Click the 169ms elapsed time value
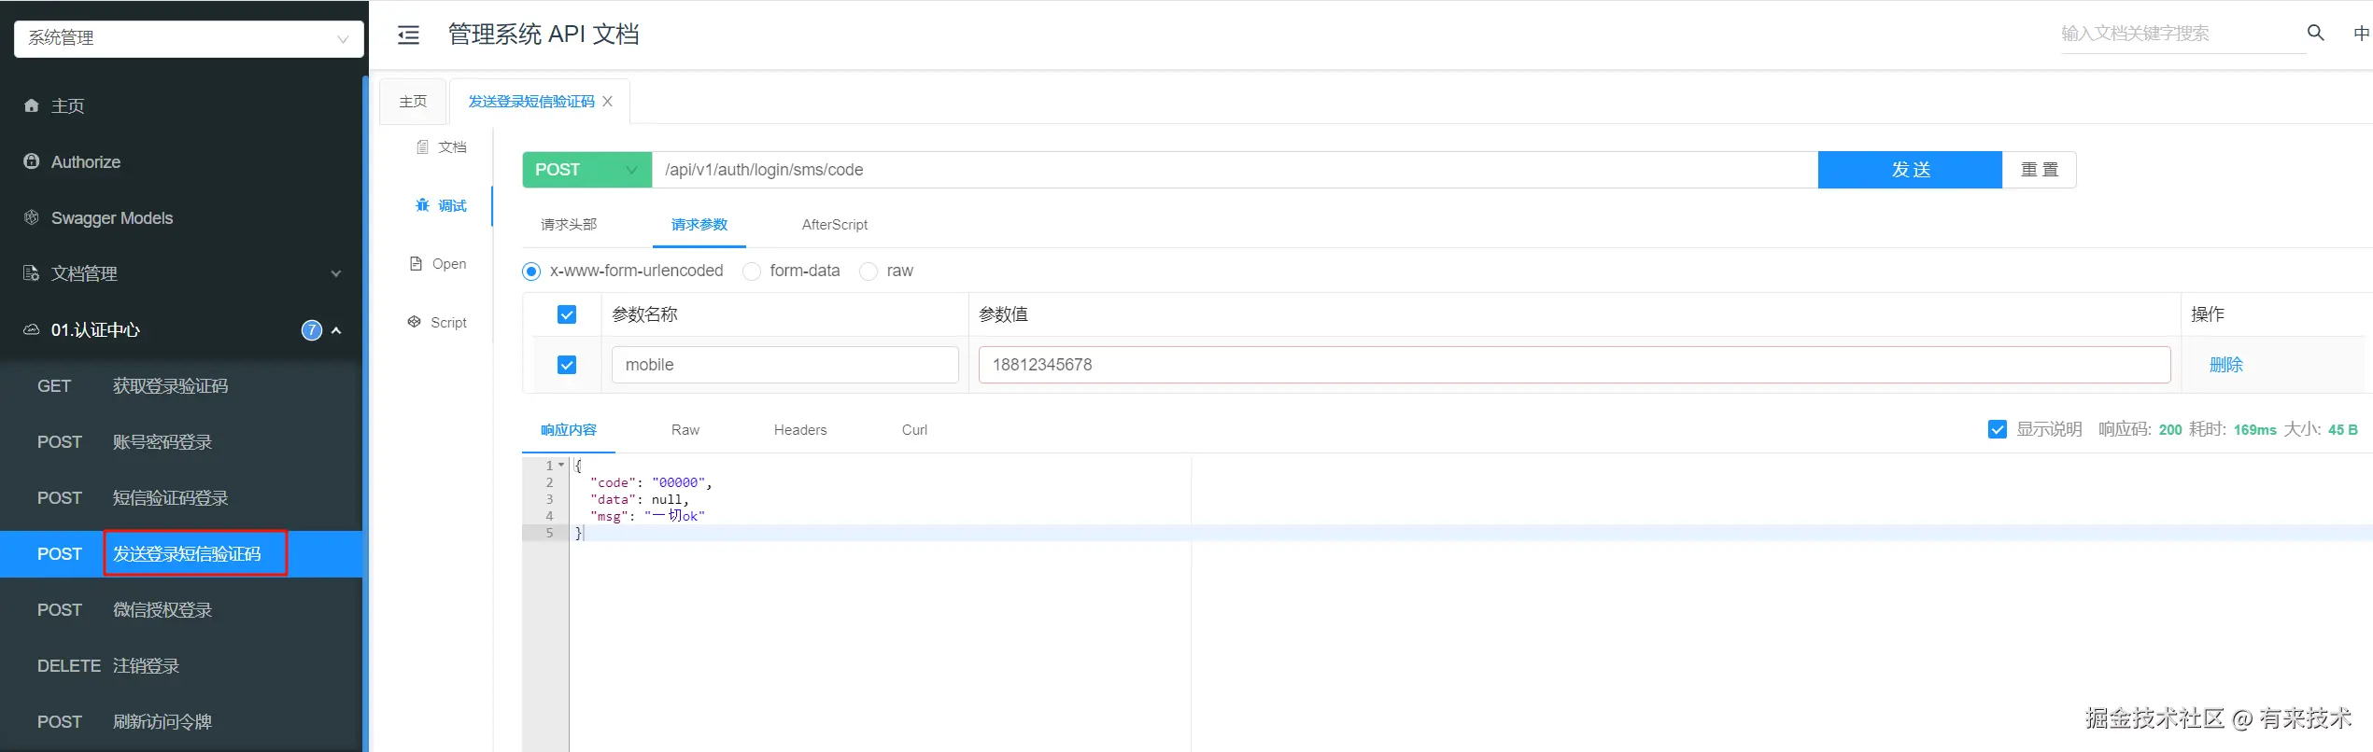This screenshot has width=2373, height=752. click(x=2254, y=430)
